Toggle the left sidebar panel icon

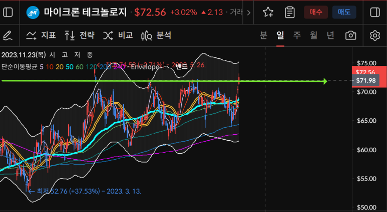tap(8, 12)
